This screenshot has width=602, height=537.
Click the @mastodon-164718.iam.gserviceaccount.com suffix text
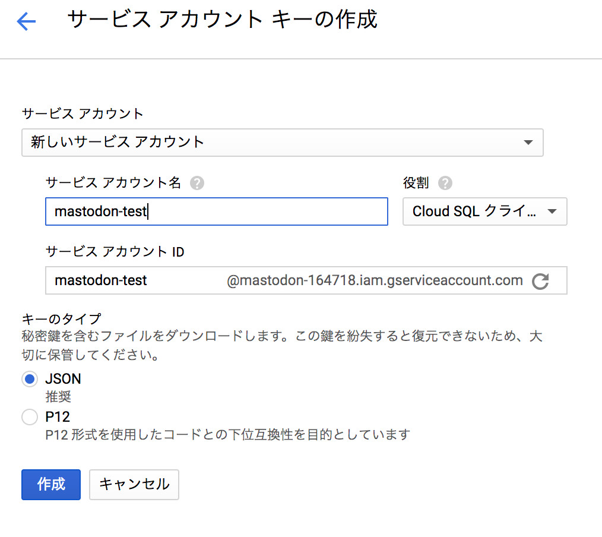tap(375, 280)
